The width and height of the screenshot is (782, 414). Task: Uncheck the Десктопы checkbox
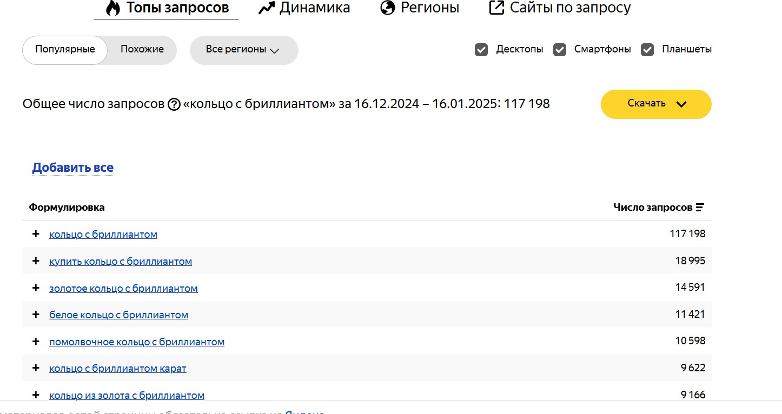click(481, 50)
